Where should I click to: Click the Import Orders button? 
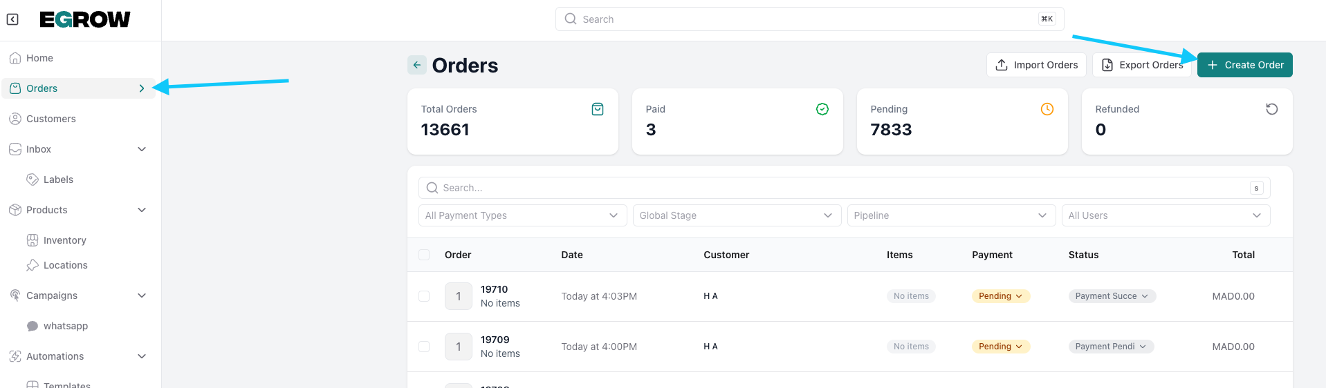click(1036, 65)
